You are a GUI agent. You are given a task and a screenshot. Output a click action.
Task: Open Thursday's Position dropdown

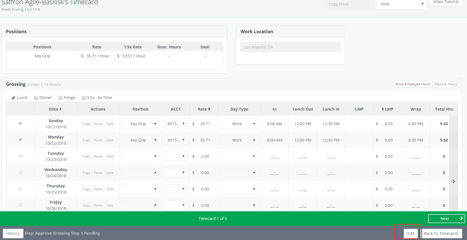click(x=140, y=189)
